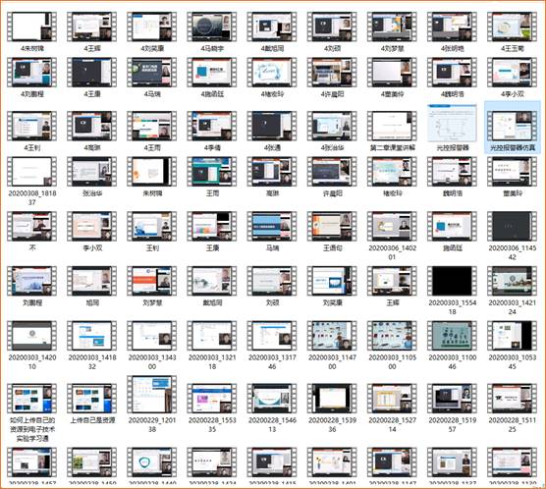This screenshot has width=546, height=489.
Task: Select the video file 4王辉
Action: click(92, 32)
